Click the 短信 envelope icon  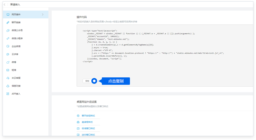(8, 70)
